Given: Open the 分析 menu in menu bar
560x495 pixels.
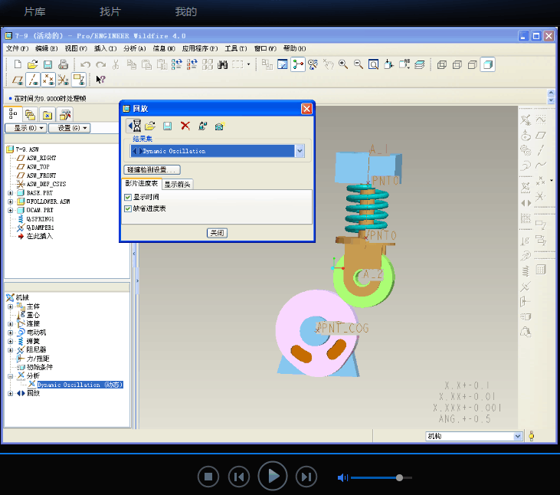Looking at the screenshot, I should coord(134,48).
